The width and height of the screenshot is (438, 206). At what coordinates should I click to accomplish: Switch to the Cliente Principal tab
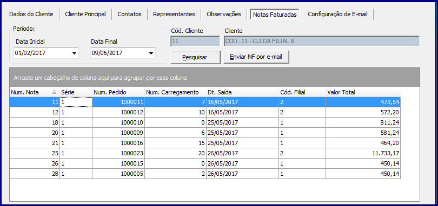[x=85, y=14]
